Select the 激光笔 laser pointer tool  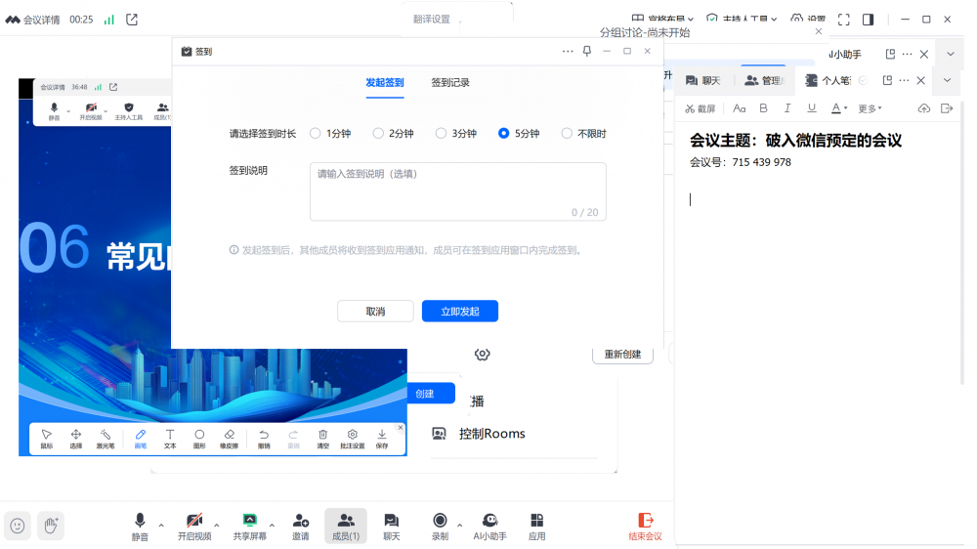[106, 439]
